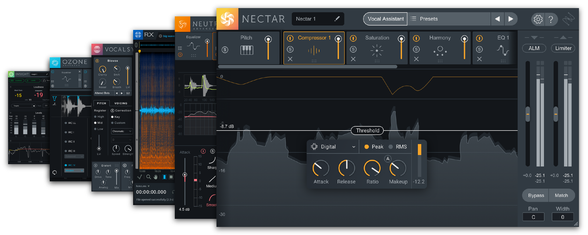Screen dimensions: 588x235
Task: Select Peak detection mode
Action: coord(374,147)
